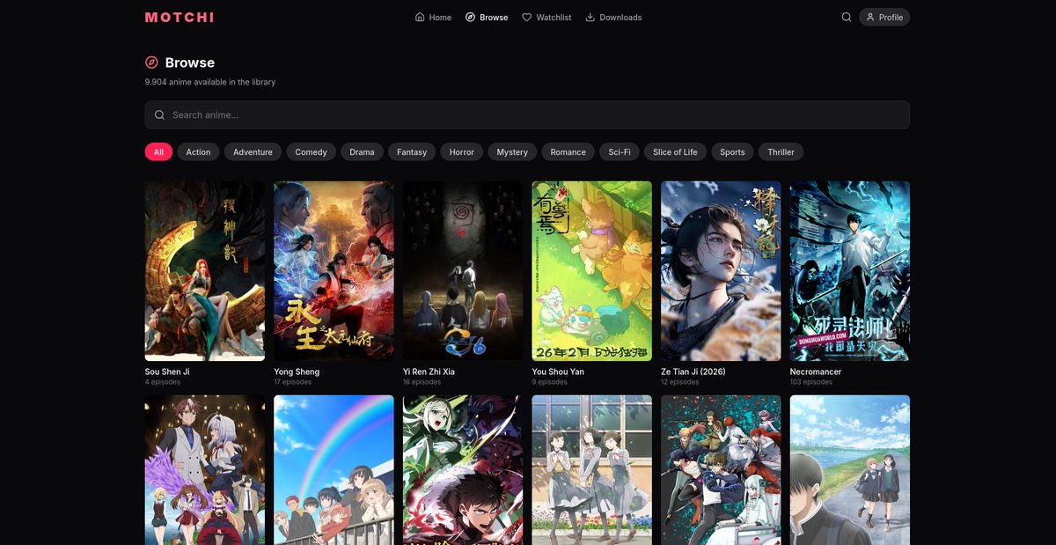Click the 9.904 anime available text
This screenshot has width=1056, height=545.
coord(210,82)
